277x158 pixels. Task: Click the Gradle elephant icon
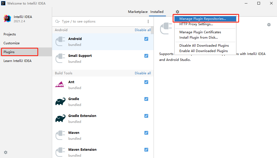click(60, 102)
